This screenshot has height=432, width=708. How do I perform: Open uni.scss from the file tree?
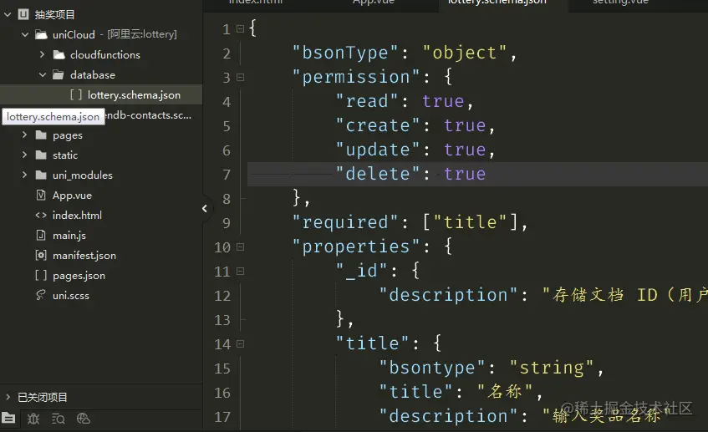(x=70, y=295)
